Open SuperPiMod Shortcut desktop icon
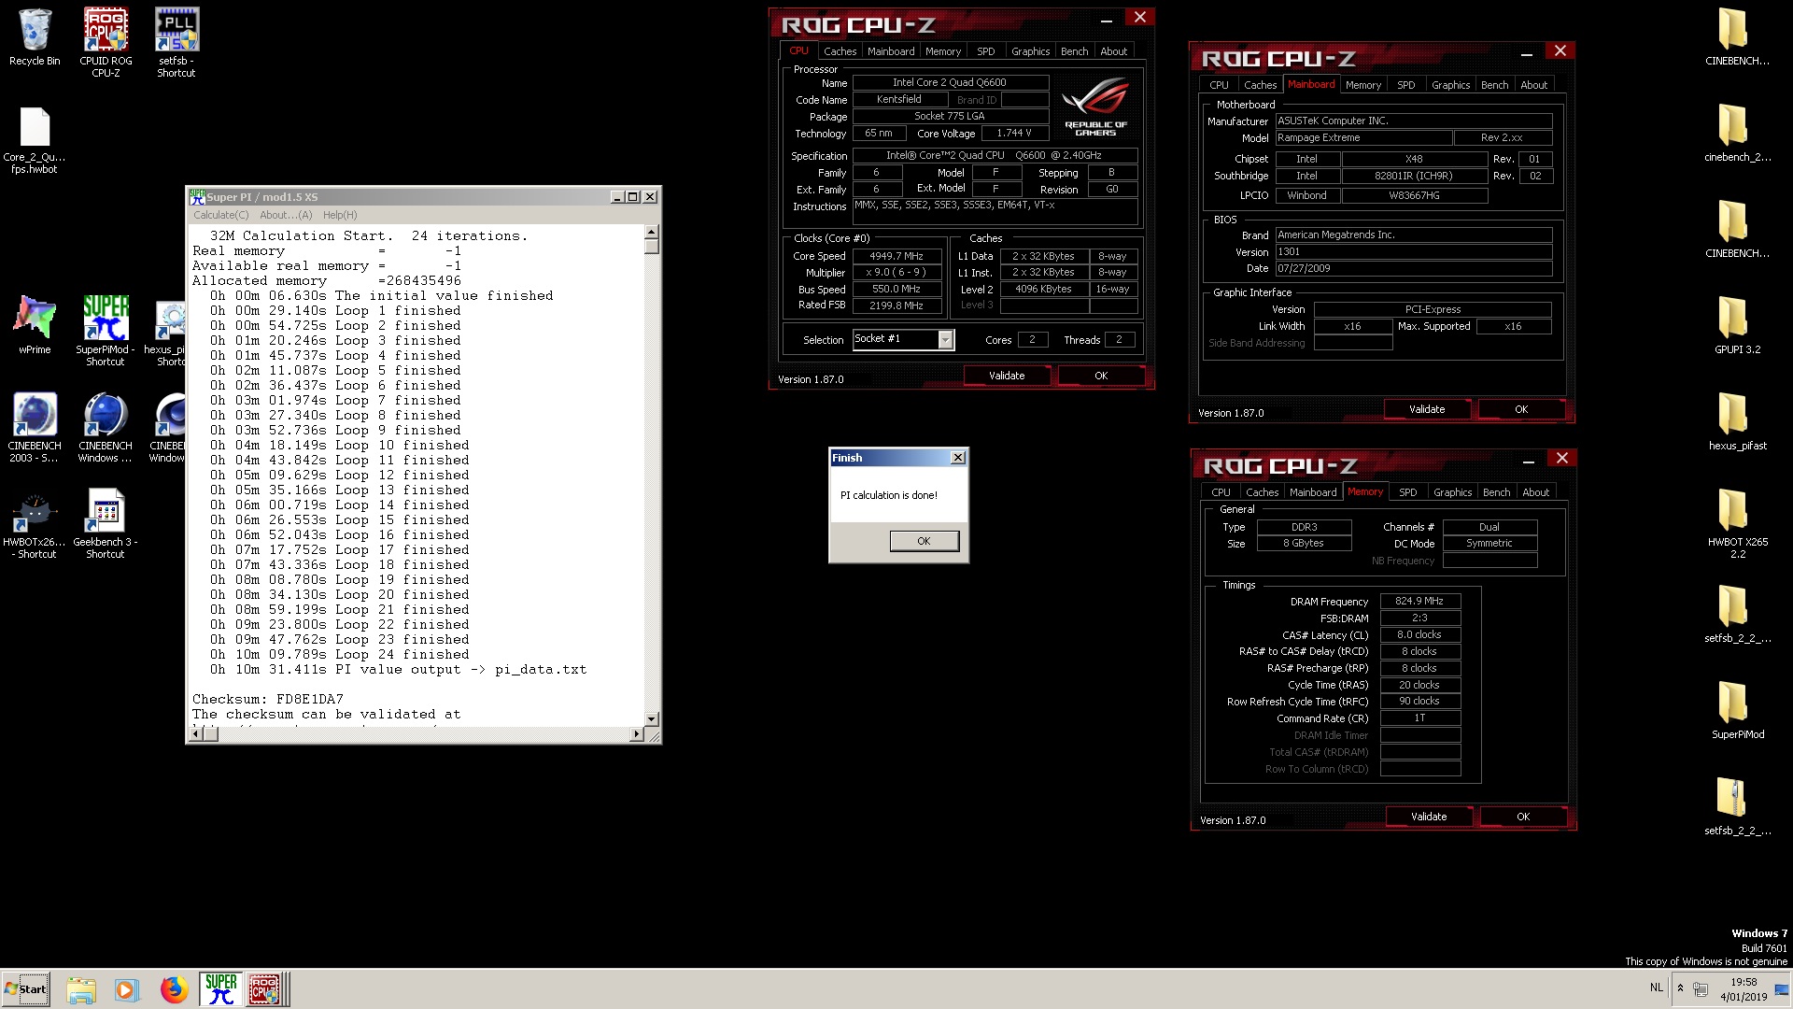The width and height of the screenshot is (1793, 1009). 106,331
